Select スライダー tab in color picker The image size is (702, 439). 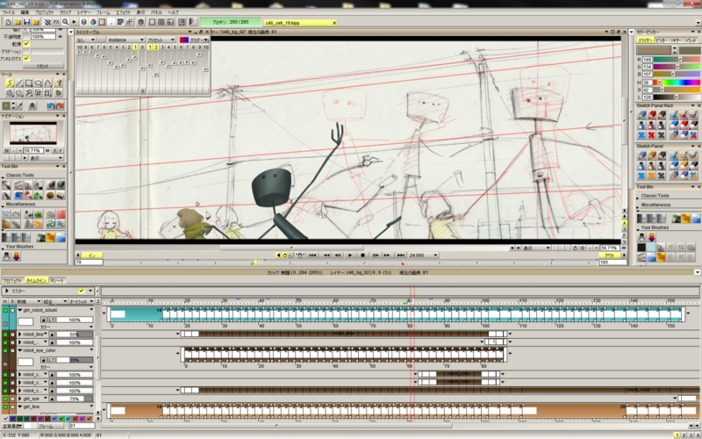pos(645,40)
